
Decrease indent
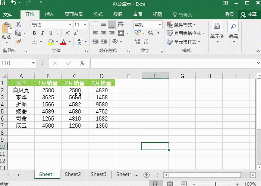tap(95, 42)
